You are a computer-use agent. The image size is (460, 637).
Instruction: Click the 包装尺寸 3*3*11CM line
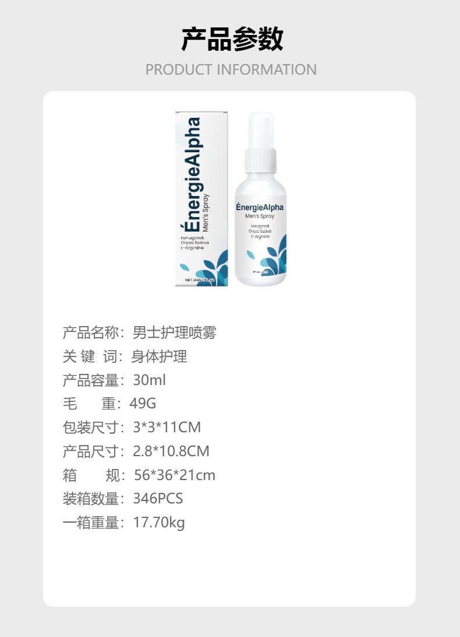pos(132,427)
